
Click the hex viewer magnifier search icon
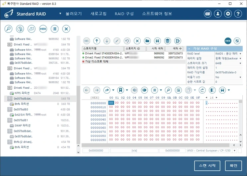click(168, 90)
